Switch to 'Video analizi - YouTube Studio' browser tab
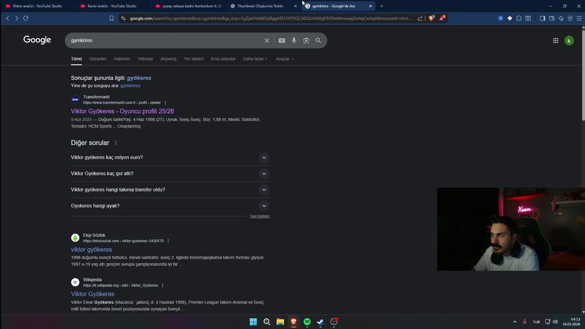Screen dimensions: 585x329 point(37,6)
